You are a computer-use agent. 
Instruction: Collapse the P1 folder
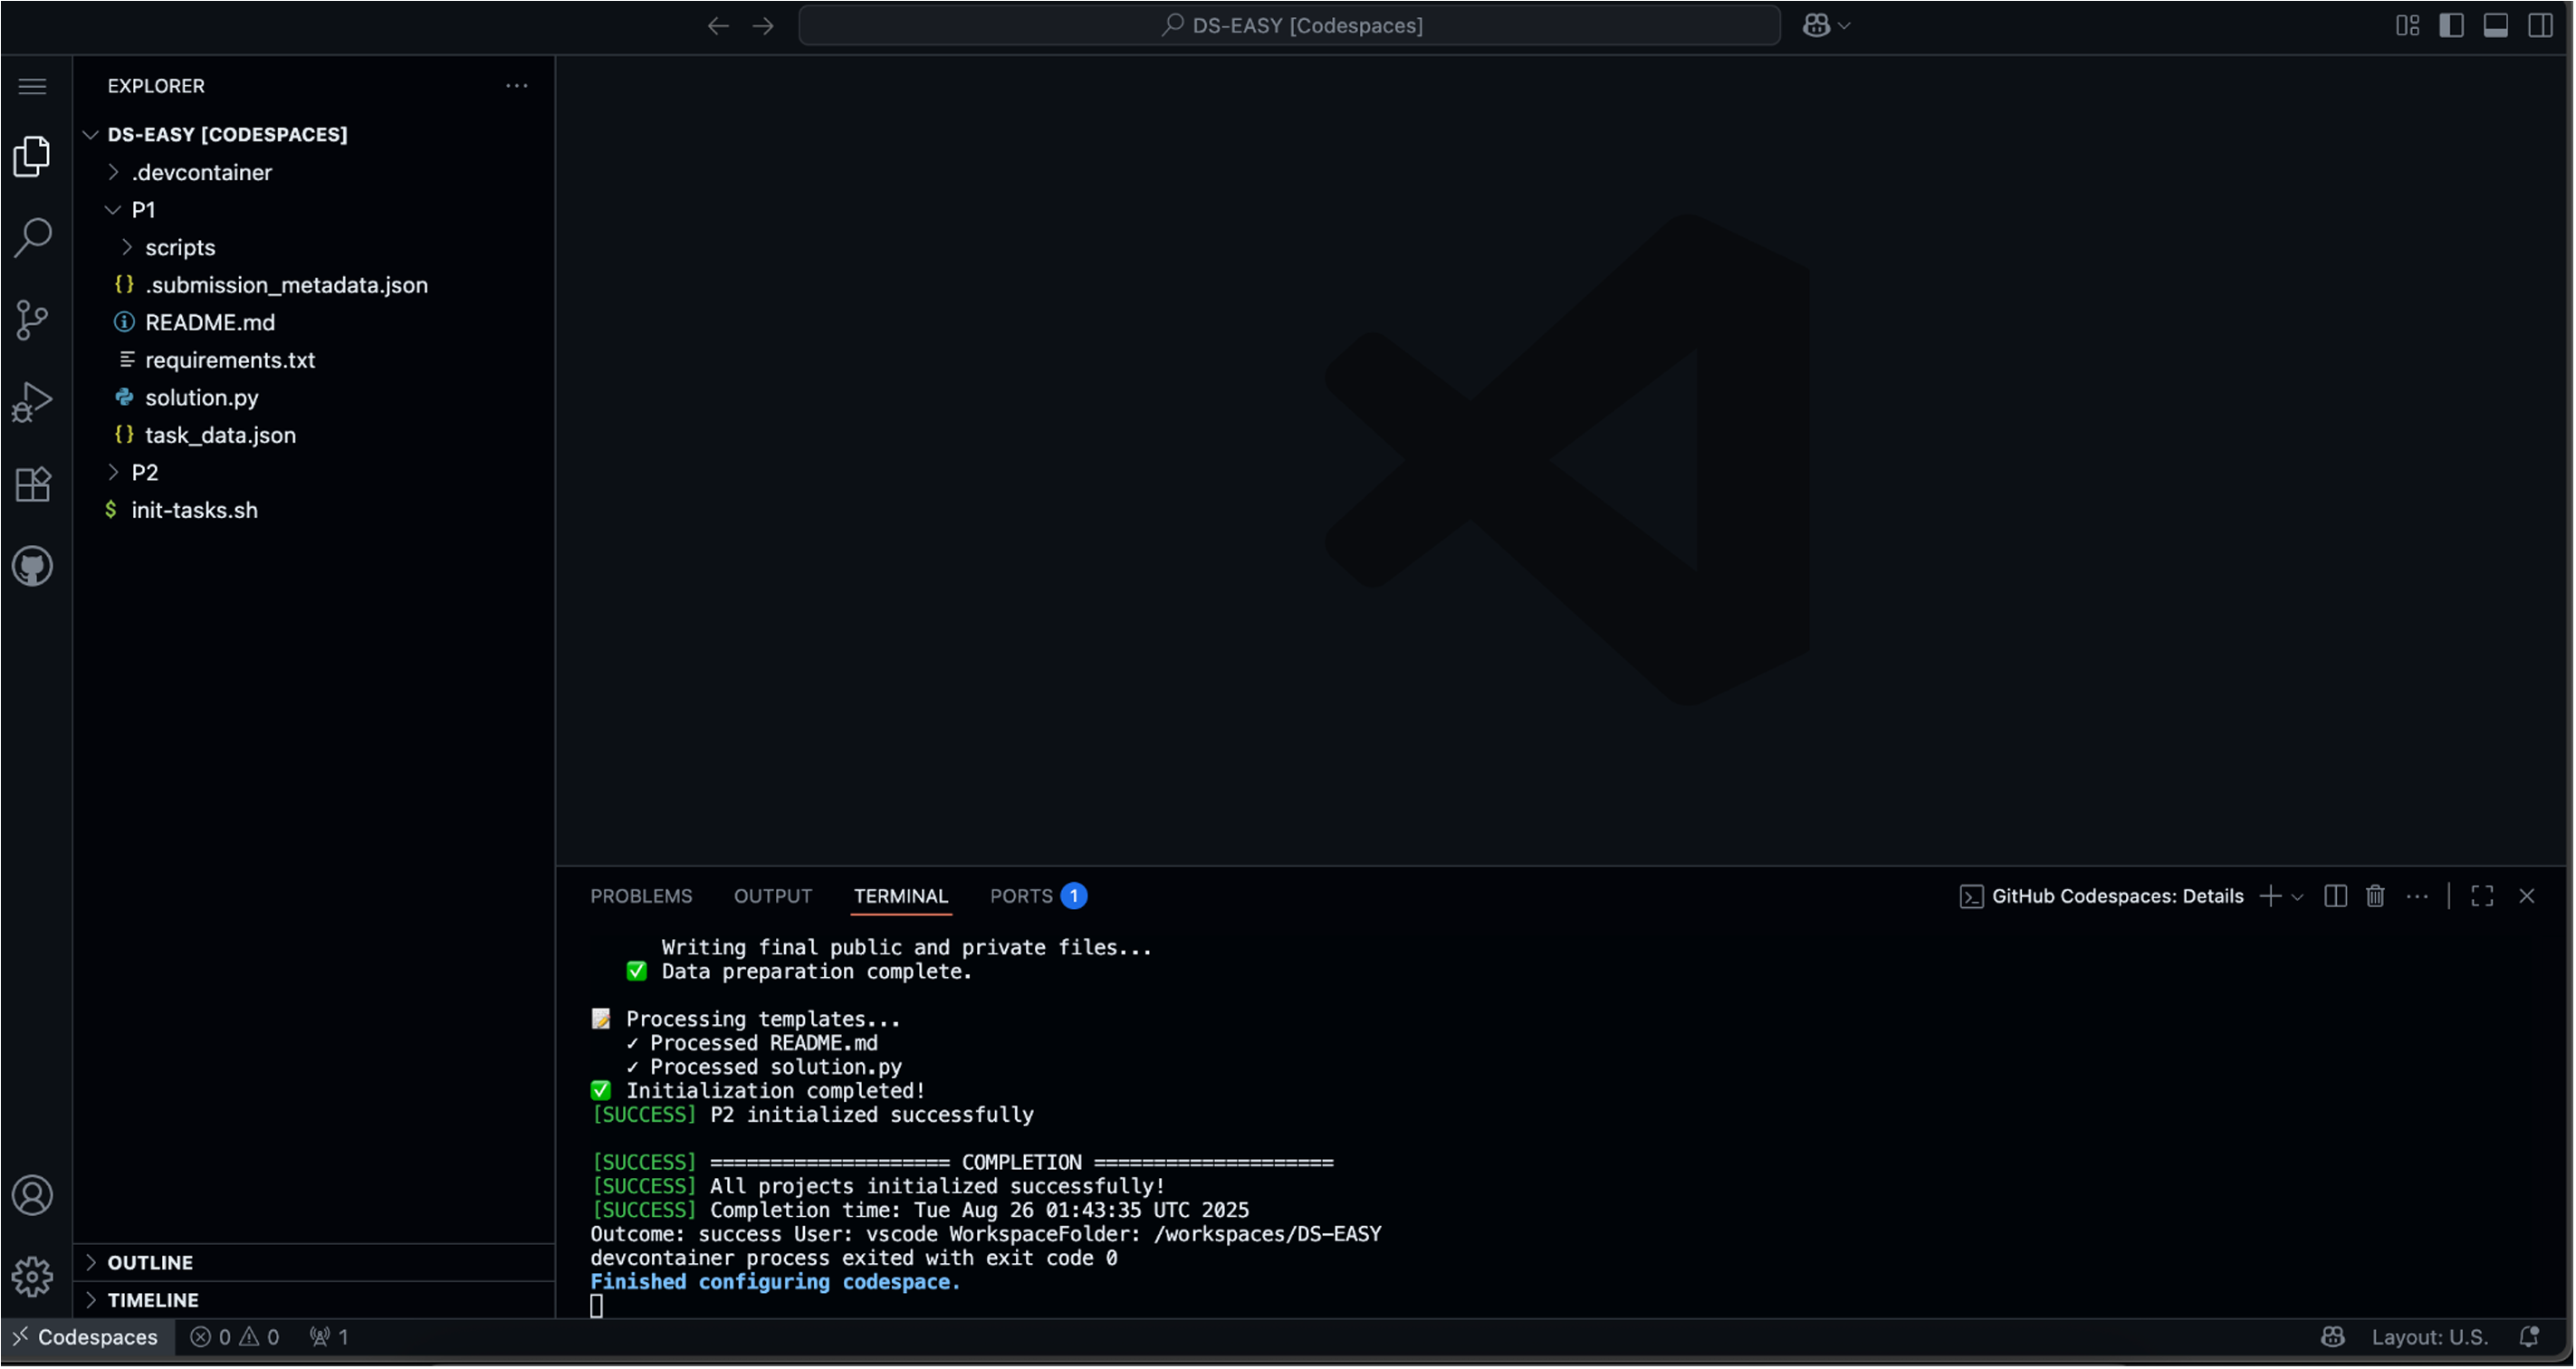(x=142, y=210)
